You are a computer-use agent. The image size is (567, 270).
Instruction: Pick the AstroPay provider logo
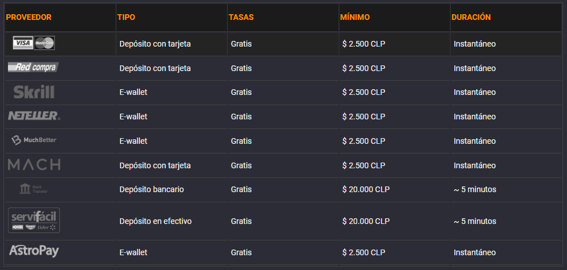(x=34, y=251)
